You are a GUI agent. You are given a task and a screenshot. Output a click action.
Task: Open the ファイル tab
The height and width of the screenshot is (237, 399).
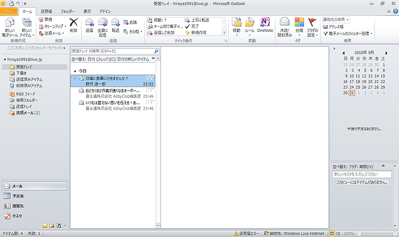click(9, 12)
